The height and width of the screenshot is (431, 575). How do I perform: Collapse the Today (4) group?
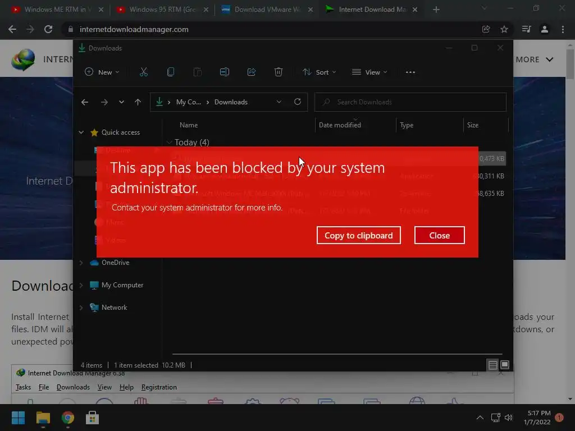[170, 142]
